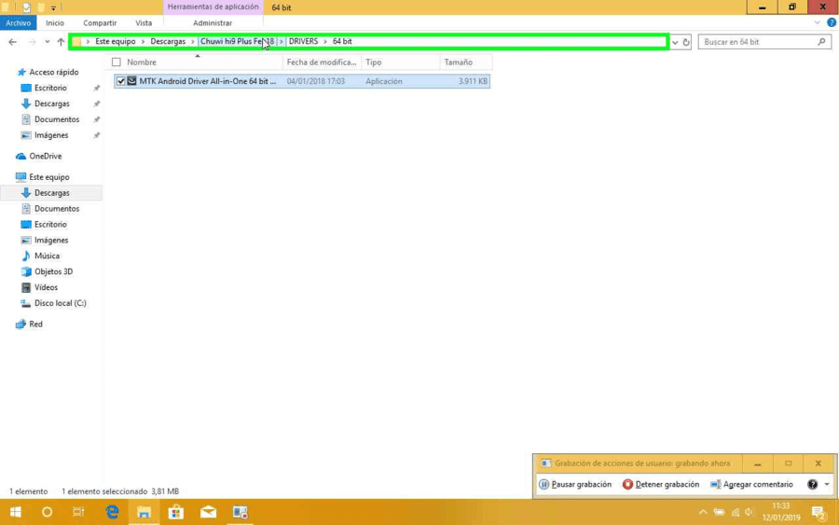Image resolution: width=839 pixels, height=525 pixels.
Task: Click the Acceso rápido tree item
Action: tap(53, 72)
